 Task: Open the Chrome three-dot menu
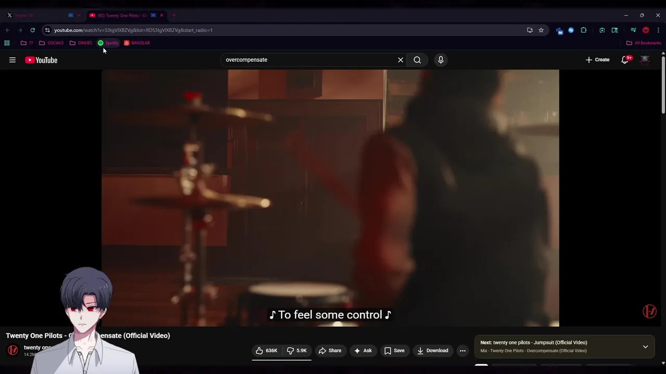click(658, 30)
